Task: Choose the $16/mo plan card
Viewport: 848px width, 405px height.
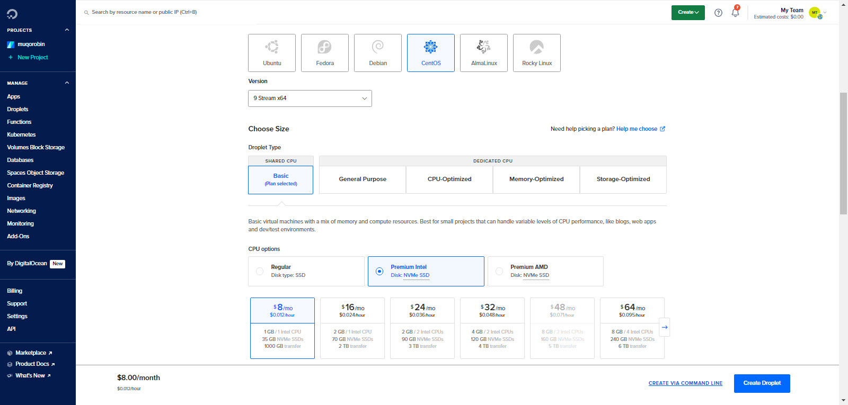Action: pyautogui.click(x=352, y=328)
